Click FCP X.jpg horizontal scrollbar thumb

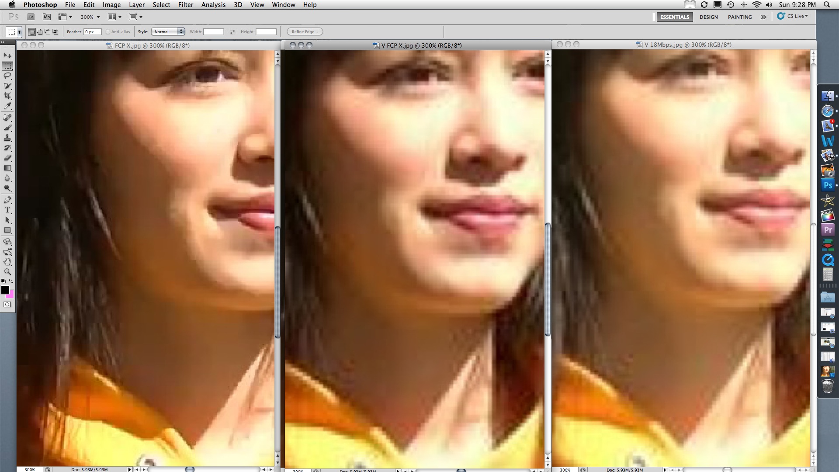tap(190, 469)
